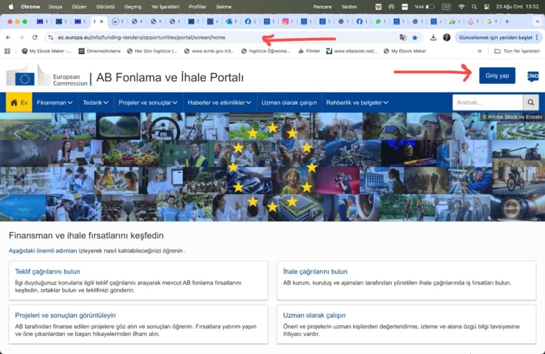Click the search magnifier icon in portal navbar

click(x=530, y=102)
